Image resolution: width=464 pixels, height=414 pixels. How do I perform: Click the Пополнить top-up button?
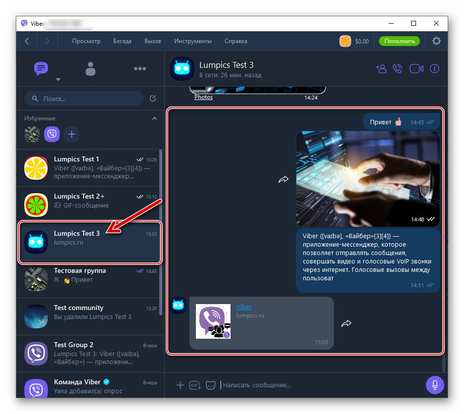tap(400, 41)
